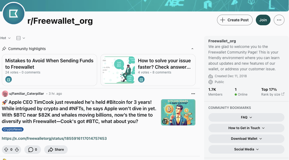289x160 pixels.
Task: Join the Freewallet_org community
Action: pyautogui.click(x=263, y=20)
